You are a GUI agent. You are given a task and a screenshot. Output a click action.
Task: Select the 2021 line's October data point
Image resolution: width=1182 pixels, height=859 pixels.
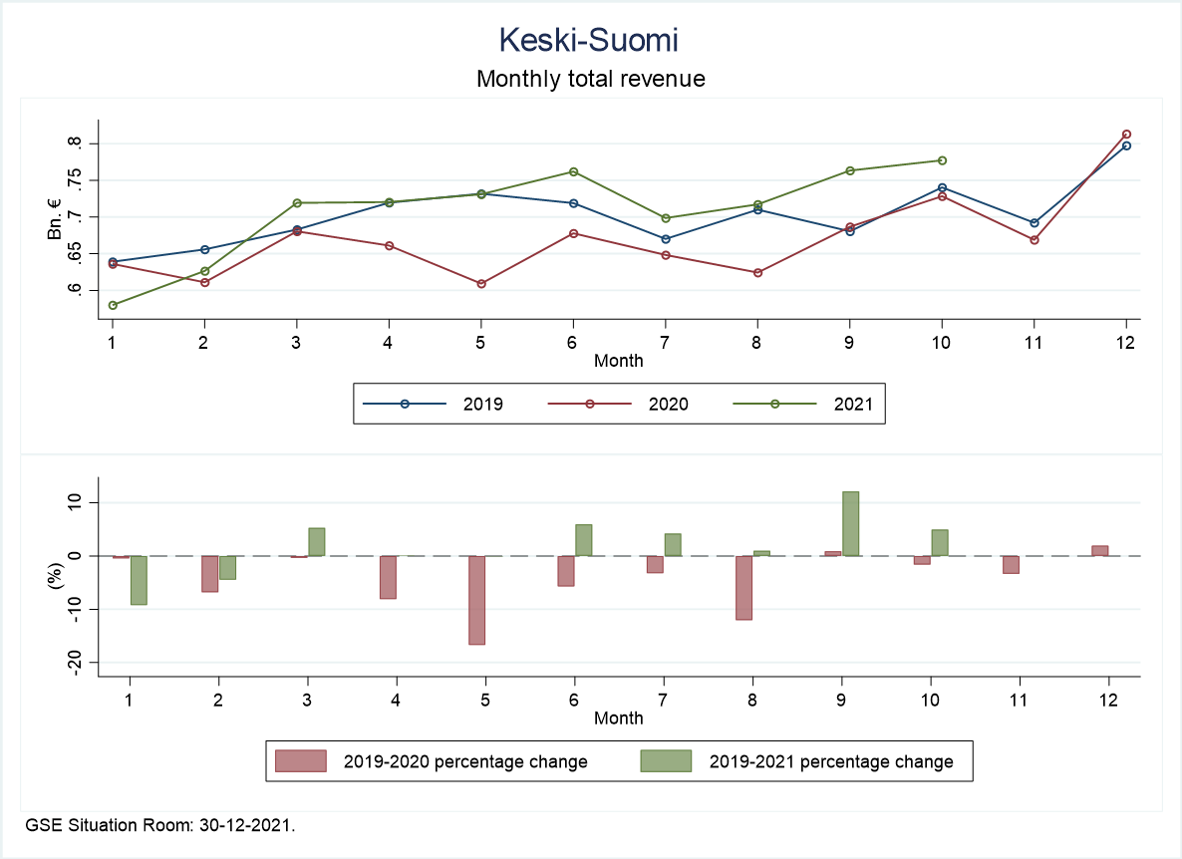click(x=942, y=160)
